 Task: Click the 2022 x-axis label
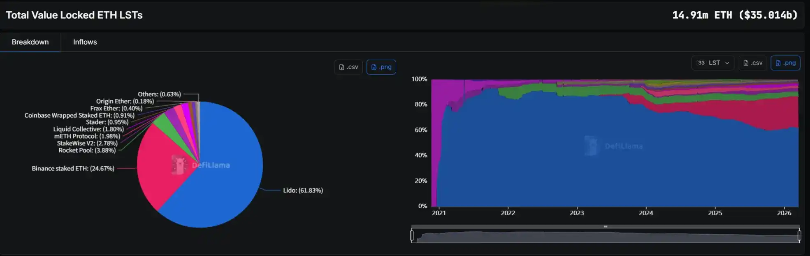coord(508,213)
